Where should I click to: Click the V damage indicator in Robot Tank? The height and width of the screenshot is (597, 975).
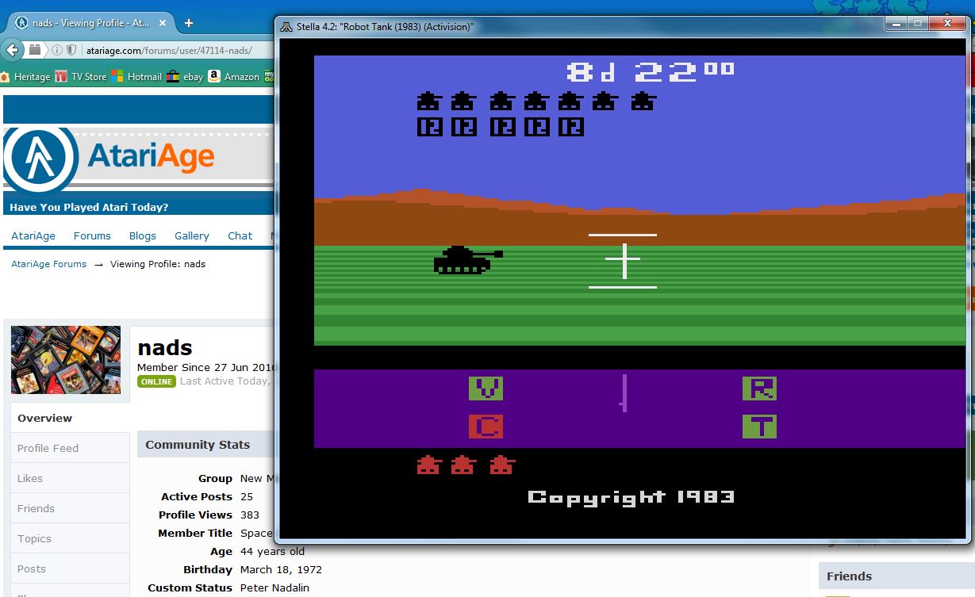click(x=486, y=388)
